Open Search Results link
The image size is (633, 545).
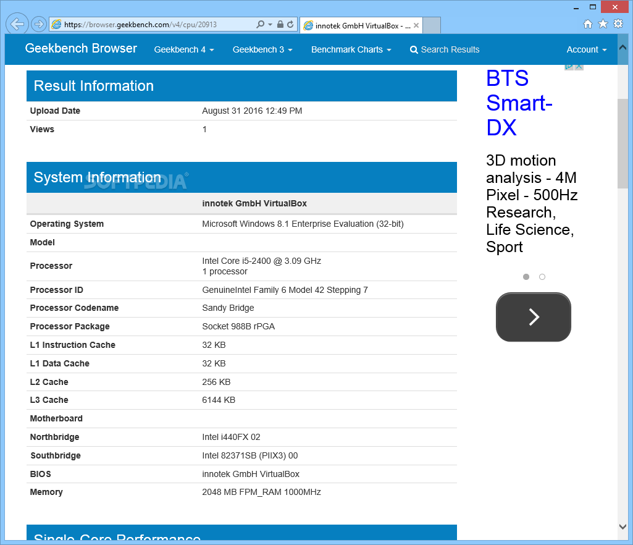(x=445, y=49)
